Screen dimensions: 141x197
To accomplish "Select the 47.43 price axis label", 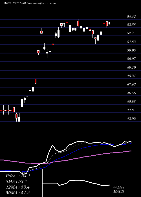I will [131, 84].
